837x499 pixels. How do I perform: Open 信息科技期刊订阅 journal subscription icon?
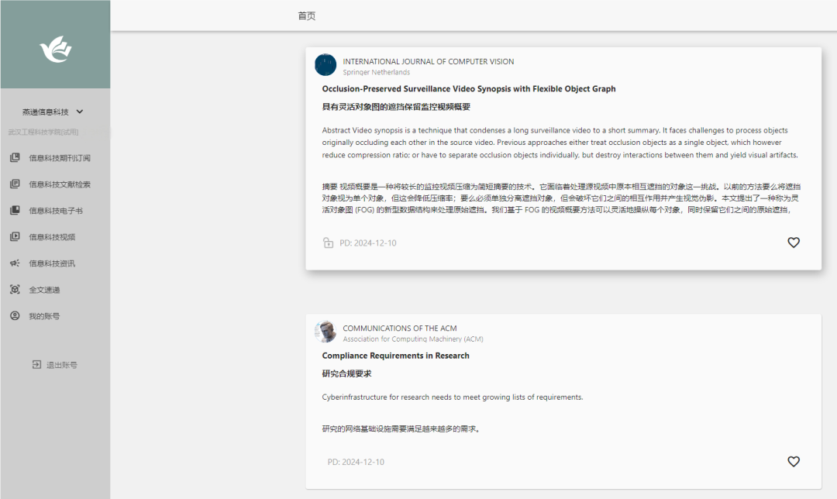pos(14,158)
